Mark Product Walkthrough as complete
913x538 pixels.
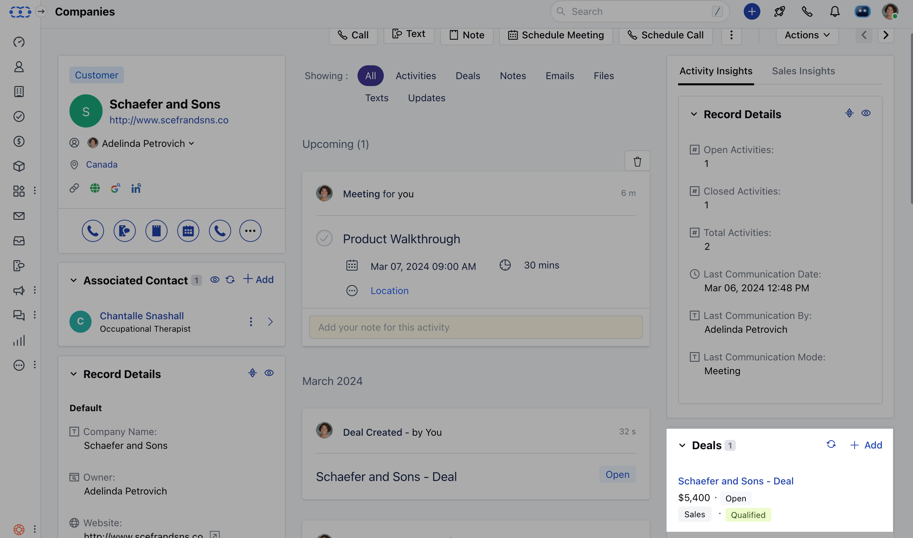click(324, 238)
